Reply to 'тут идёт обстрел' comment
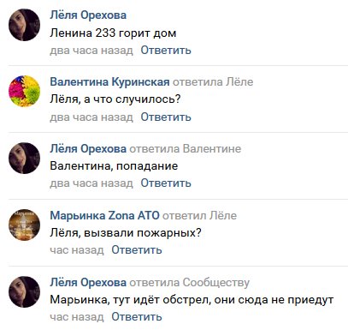This screenshot has height=330, width=348. point(137,317)
